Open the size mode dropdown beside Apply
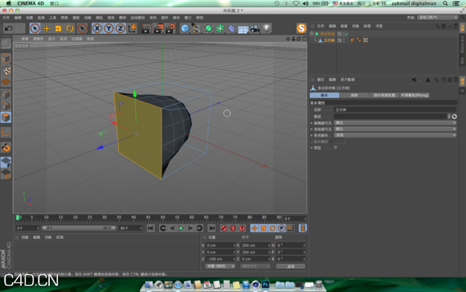This screenshot has width=466, height=292. [x=255, y=266]
